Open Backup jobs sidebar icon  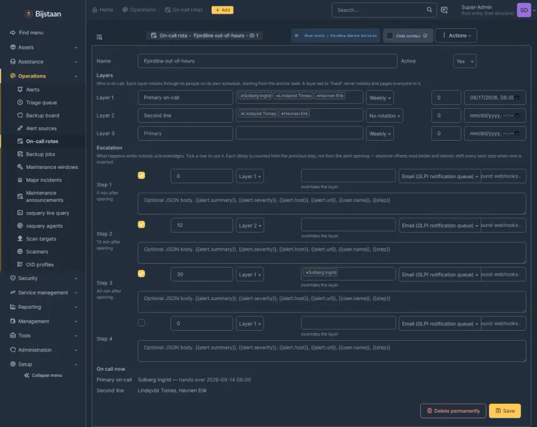[20, 154]
